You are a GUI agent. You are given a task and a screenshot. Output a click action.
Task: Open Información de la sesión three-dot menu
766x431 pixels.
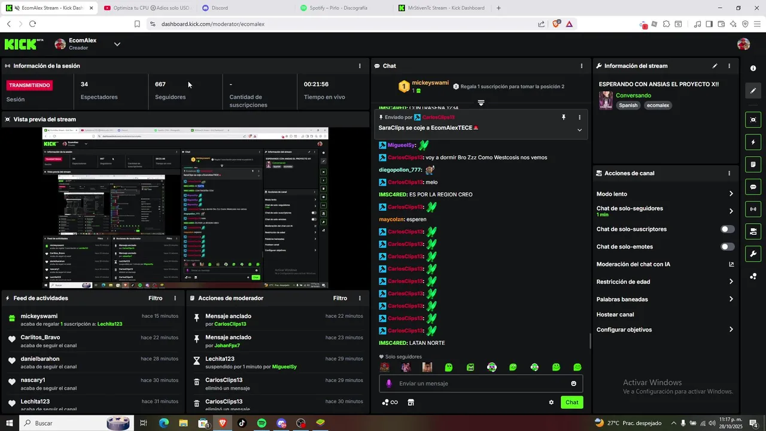(x=360, y=66)
